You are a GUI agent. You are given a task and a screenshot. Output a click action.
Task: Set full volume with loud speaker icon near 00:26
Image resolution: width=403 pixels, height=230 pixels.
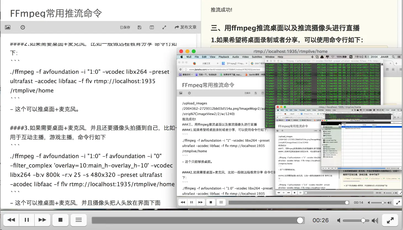(375, 220)
